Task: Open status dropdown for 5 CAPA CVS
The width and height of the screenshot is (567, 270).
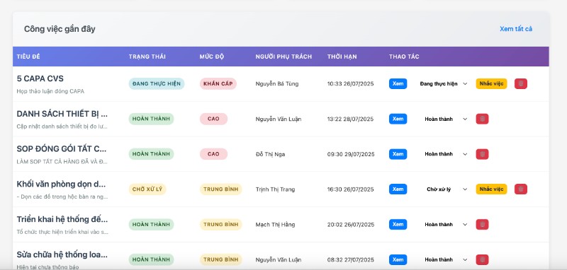Action: [x=444, y=83]
